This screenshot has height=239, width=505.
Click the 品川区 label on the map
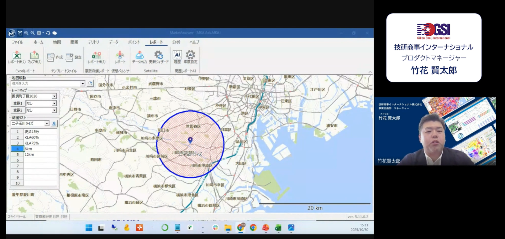click(x=241, y=142)
